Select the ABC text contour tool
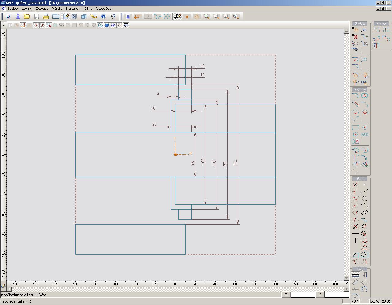Viewport: 392px width, 305px height. pos(364,134)
